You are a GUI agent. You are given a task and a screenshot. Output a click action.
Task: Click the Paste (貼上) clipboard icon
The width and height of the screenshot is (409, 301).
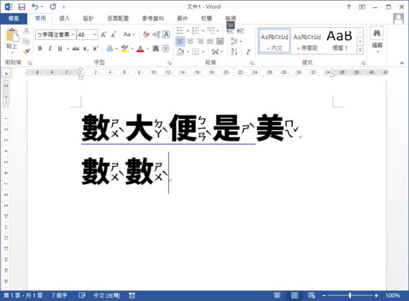(12, 35)
